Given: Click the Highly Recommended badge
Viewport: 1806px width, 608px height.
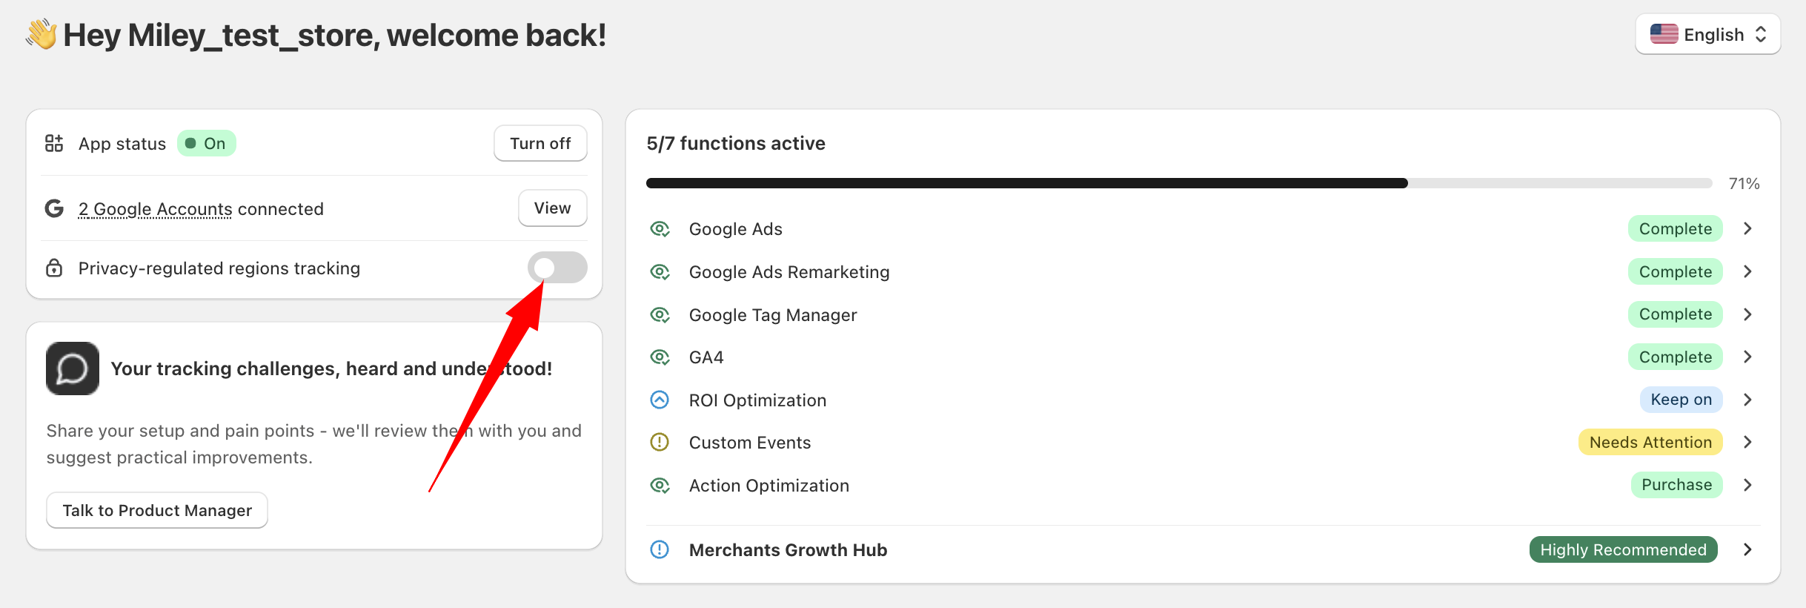Looking at the screenshot, I should coord(1624,549).
